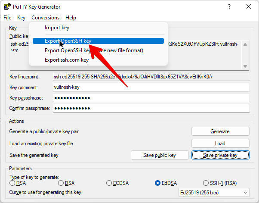The image size is (259, 203).
Task: Click 'Load an existing private key file' text
Action: (x=41, y=144)
